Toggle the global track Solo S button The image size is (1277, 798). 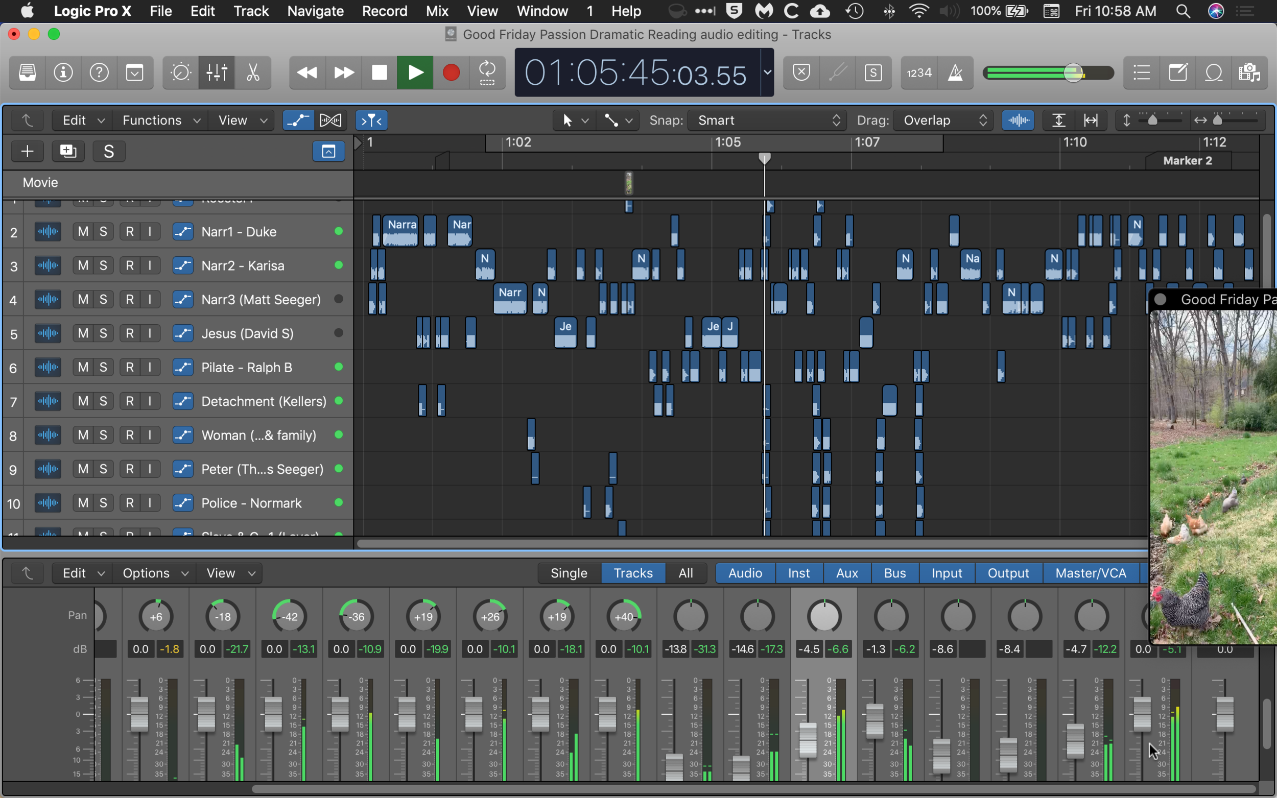pos(109,152)
